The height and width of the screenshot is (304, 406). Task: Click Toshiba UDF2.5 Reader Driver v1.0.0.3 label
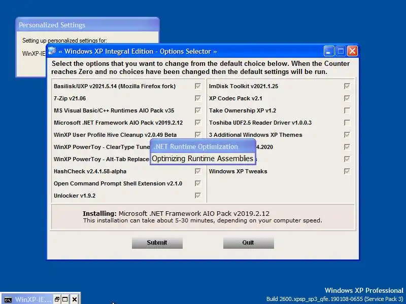[260, 123]
